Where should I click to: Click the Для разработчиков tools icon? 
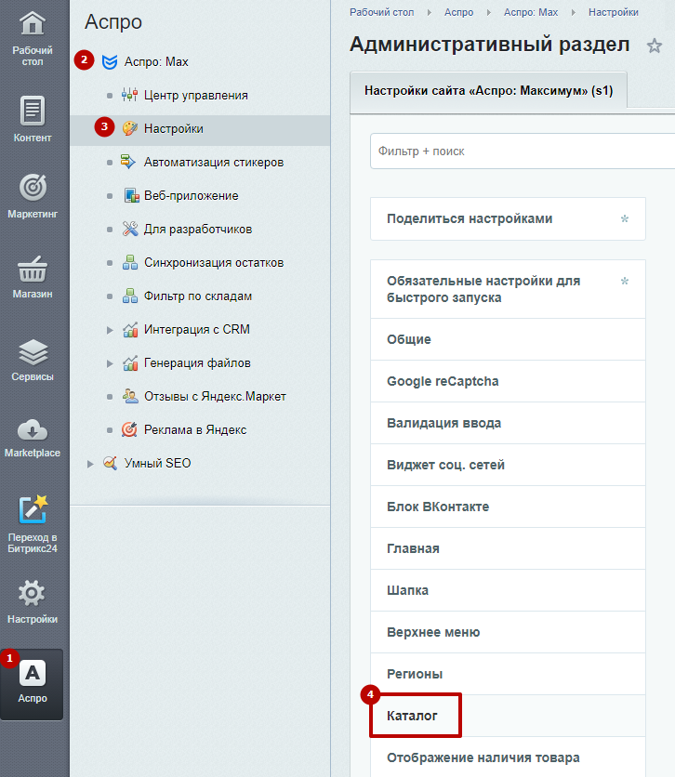tap(130, 229)
